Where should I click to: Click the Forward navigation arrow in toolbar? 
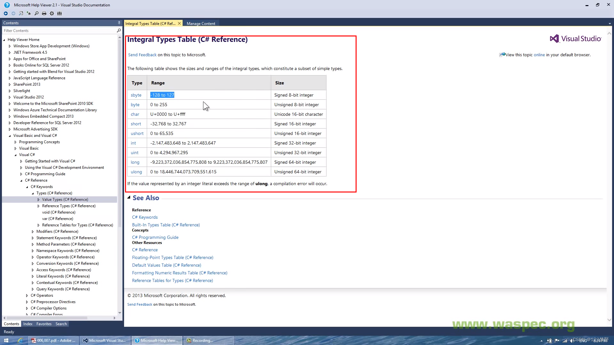pyautogui.click(x=13, y=13)
